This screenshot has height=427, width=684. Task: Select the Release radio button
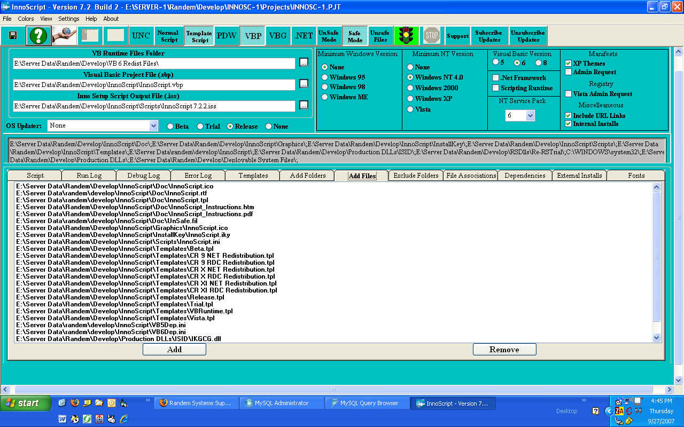230,126
